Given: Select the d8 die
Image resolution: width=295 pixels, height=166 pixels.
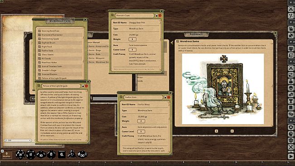Looking at the screenshot, I should point(51,154).
